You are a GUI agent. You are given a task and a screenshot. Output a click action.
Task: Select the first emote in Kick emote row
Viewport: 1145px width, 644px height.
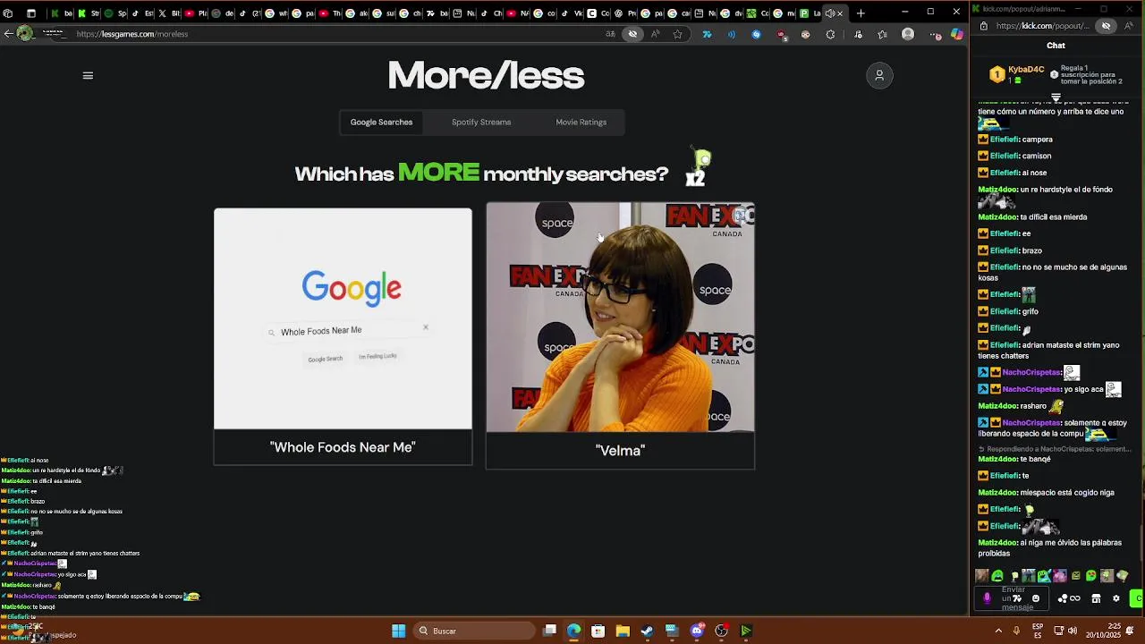point(982,576)
